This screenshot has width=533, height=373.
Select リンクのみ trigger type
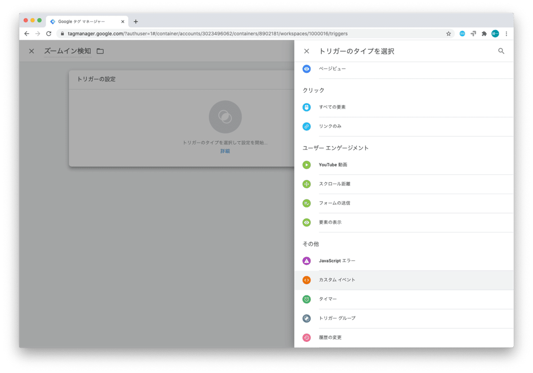(x=404, y=127)
